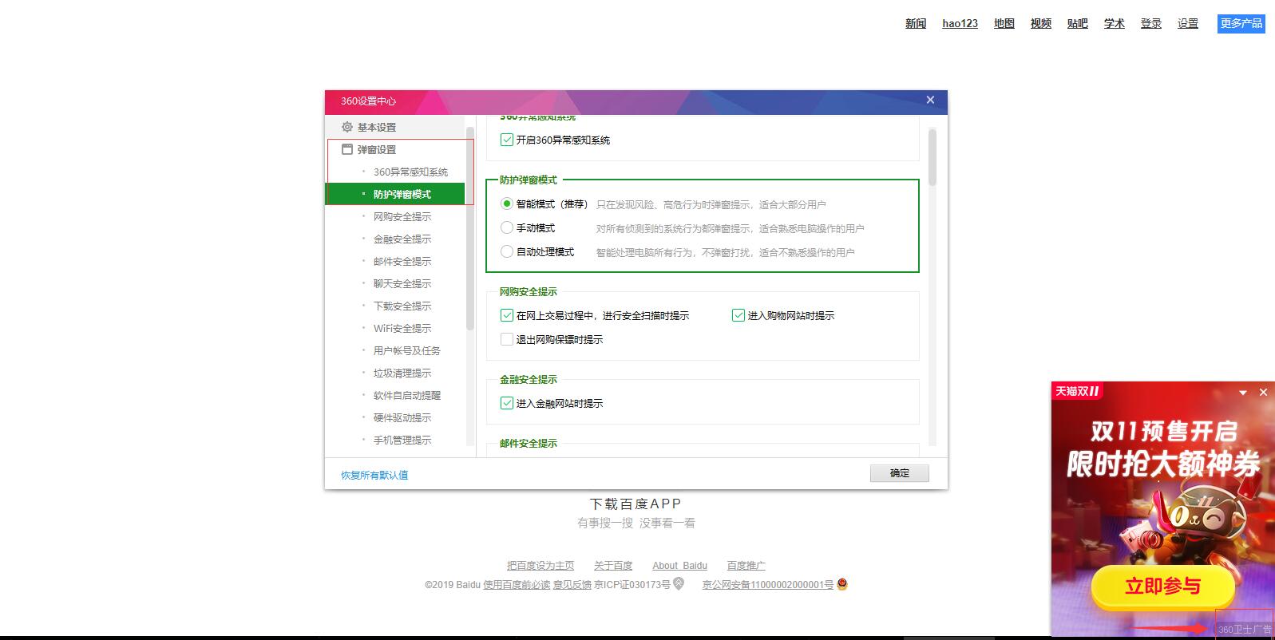Click 登录 in Baidu header
This screenshot has height=640, width=1275.
coord(1151,23)
